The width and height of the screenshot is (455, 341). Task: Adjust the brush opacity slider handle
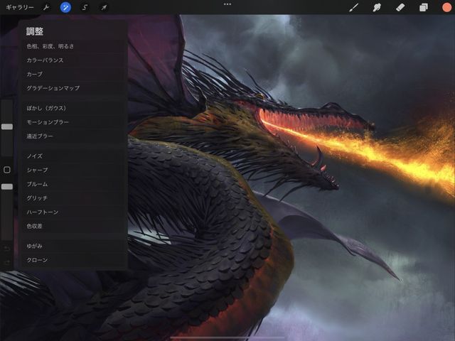pos(7,187)
